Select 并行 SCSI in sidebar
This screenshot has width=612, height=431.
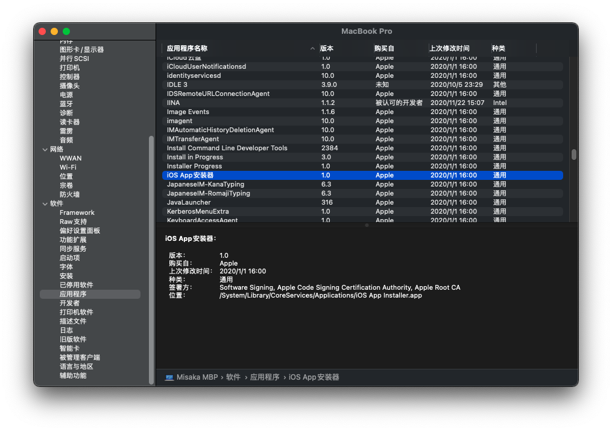[74, 59]
